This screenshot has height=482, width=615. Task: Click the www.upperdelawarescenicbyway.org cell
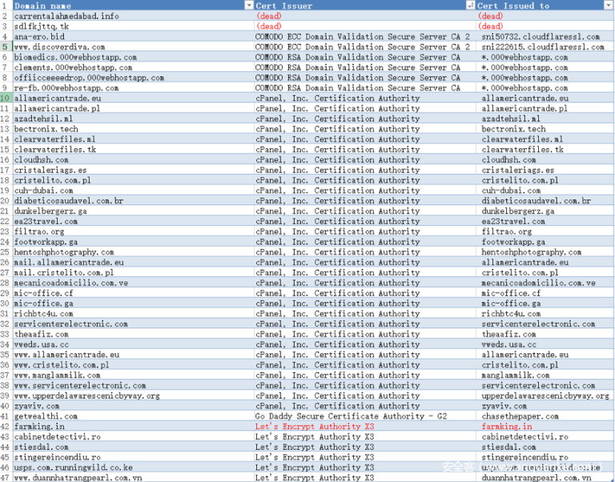click(86, 396)
